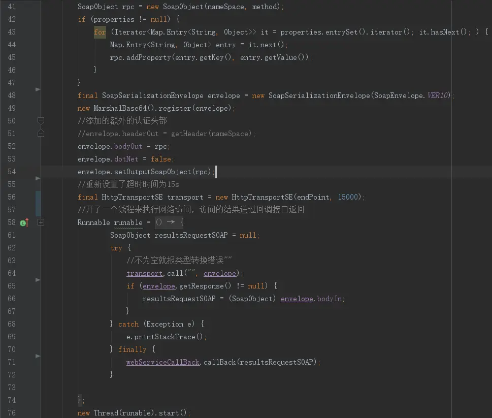Click the underlined transport variable on line 64
Image resolution: width=492 pixels, height=418 pixels.
(x=145, y=273)
